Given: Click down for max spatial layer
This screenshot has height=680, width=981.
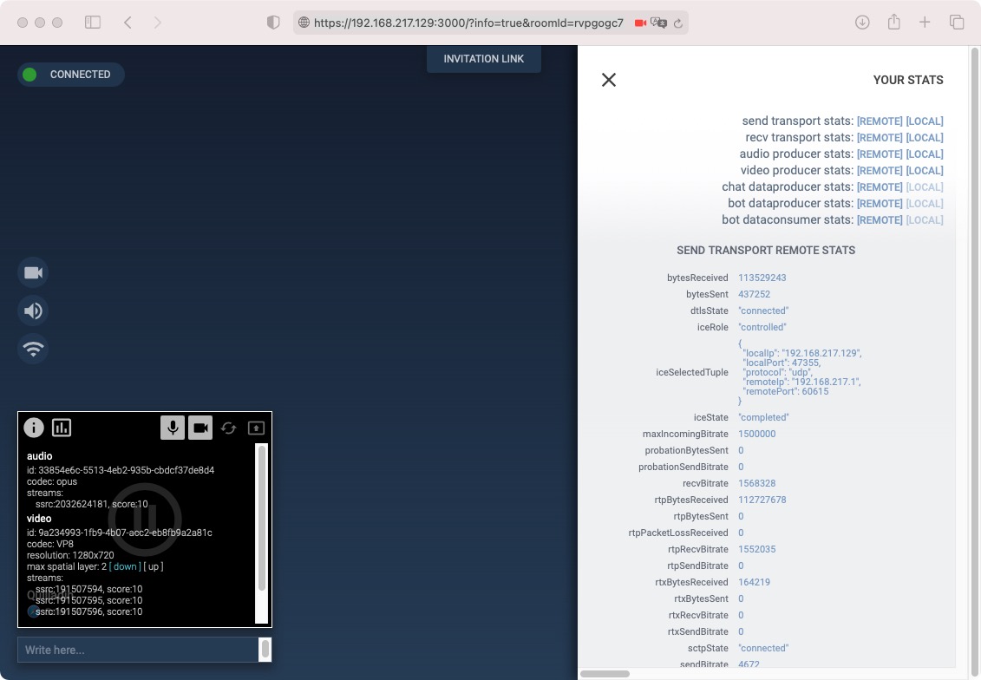Looking at the screenshot, I should click(125, 566).
